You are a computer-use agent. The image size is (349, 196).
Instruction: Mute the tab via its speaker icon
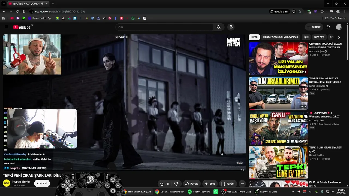coord(42,4)
